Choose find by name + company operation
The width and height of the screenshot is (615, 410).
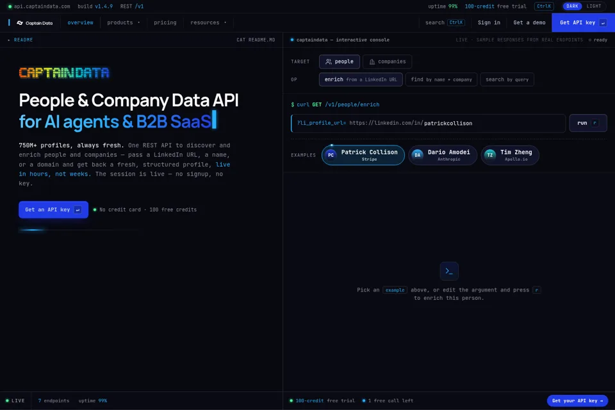[441, 79]
